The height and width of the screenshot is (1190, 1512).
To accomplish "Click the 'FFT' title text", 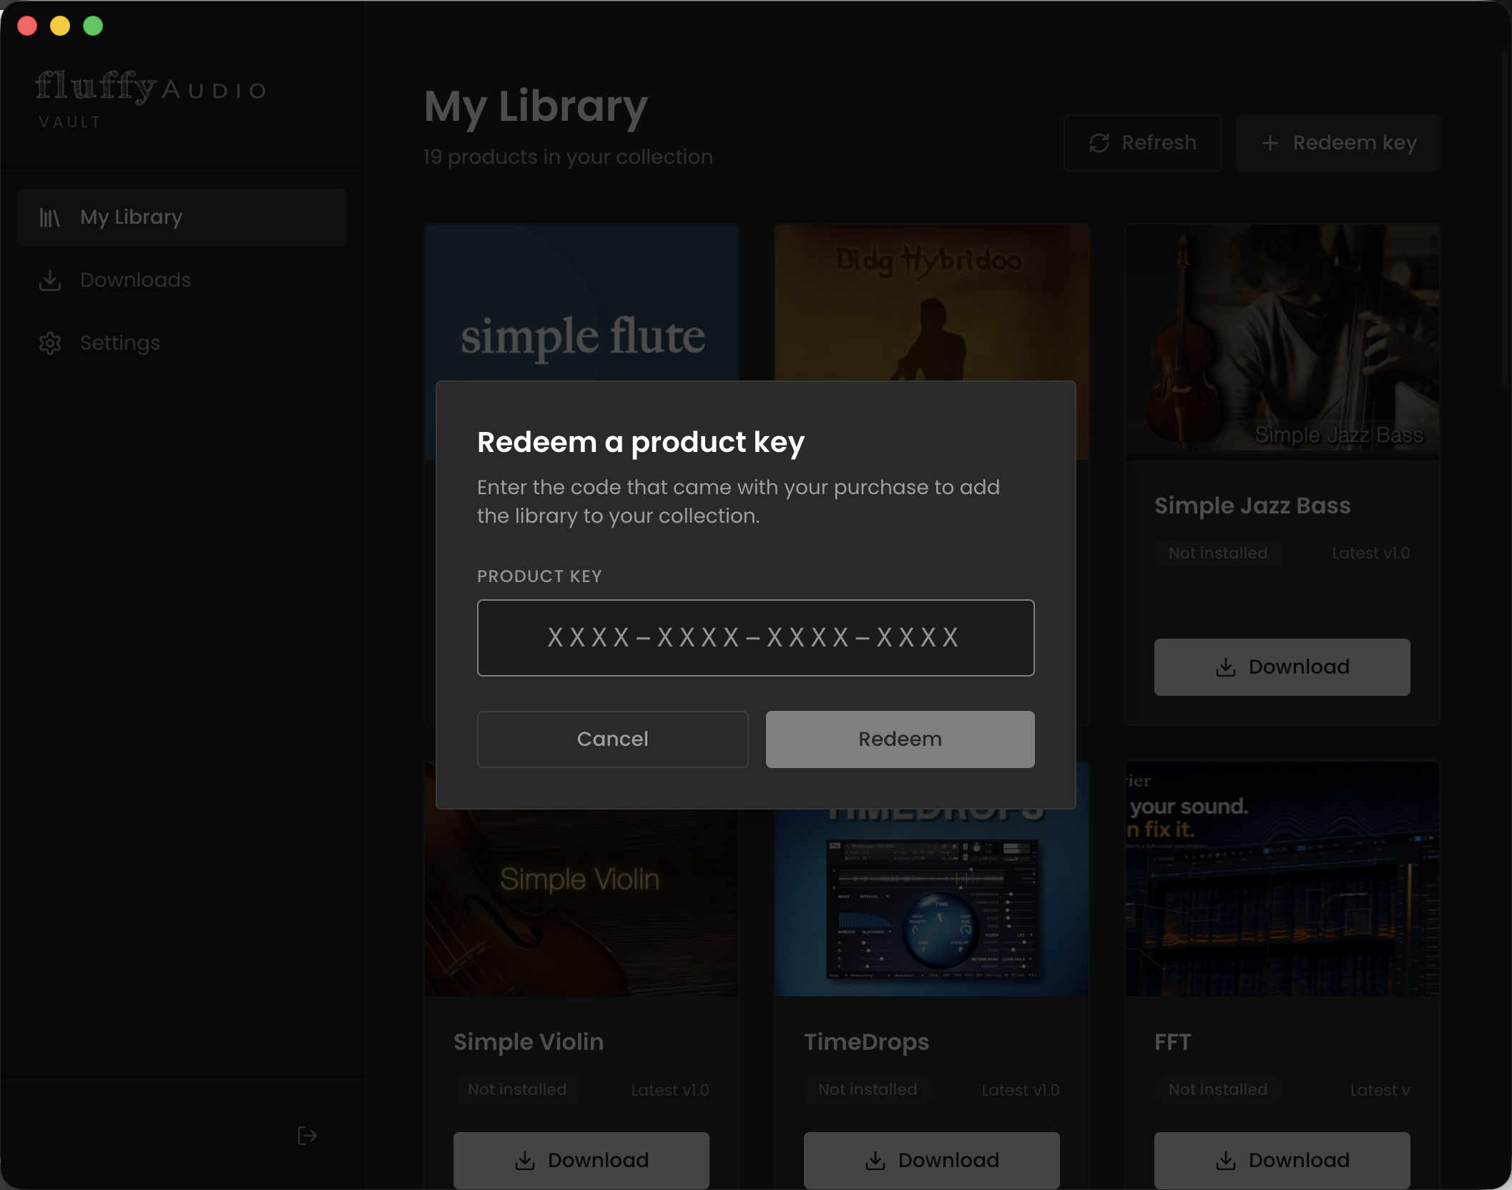I will (x=1173, y=1042).
